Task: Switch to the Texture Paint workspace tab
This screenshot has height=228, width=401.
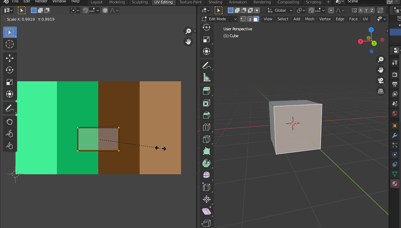Action: (x=191, y=2)
